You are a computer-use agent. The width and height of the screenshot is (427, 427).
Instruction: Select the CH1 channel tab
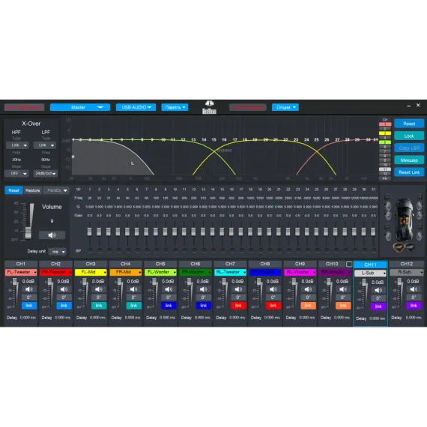tap(21, 264)
